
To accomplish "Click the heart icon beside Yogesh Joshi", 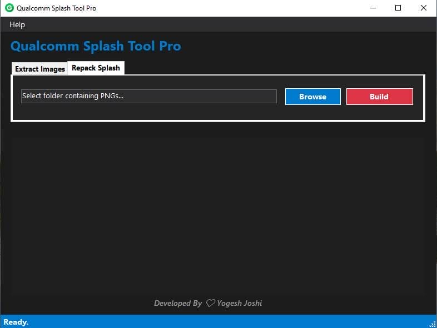I will pyautogui.click(x=210, y=303).
